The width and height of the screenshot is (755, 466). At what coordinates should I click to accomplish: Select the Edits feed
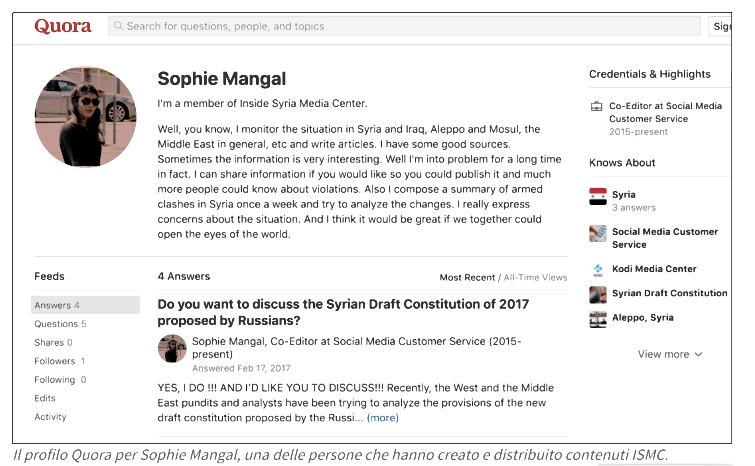point(45,398)
